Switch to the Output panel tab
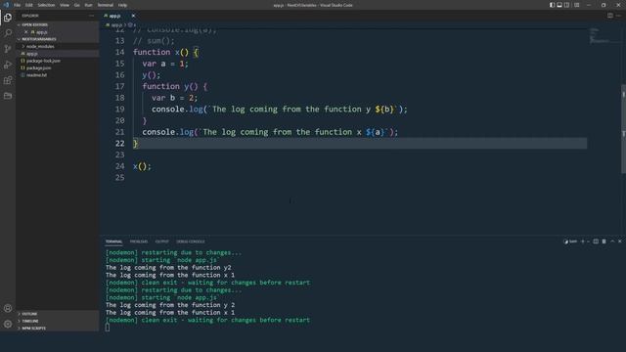The height and width of the screenshot is (352, 626). click(x=161, y=242)
